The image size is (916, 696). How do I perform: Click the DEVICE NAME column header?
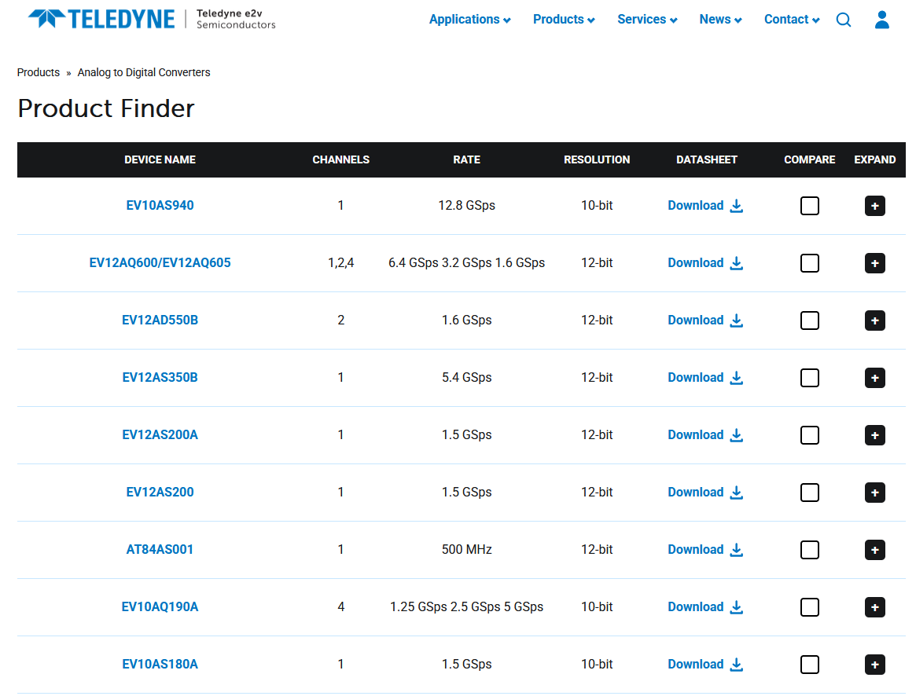(160, 159)
